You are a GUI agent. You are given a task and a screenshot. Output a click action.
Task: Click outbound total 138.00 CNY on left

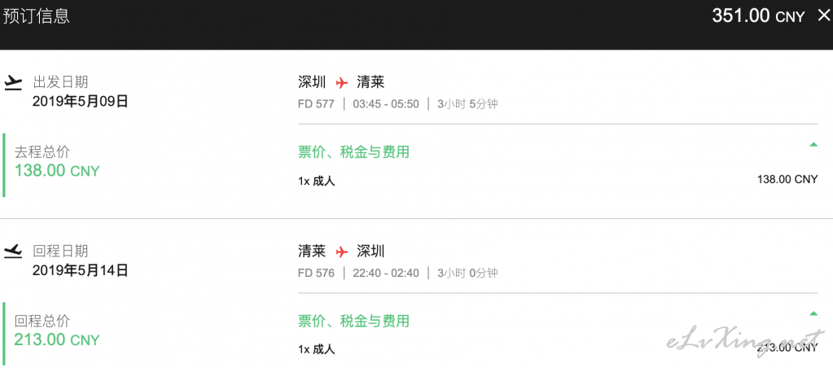tap(57, 171)
